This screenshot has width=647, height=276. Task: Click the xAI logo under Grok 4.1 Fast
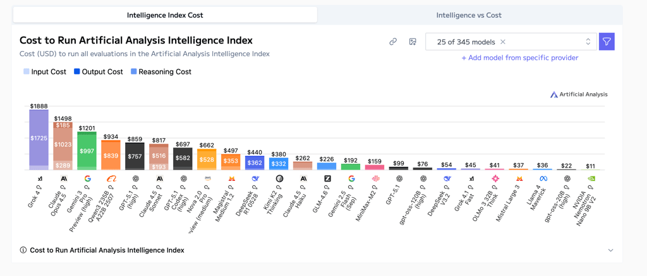pyautogui.click(x=471, y=178)
